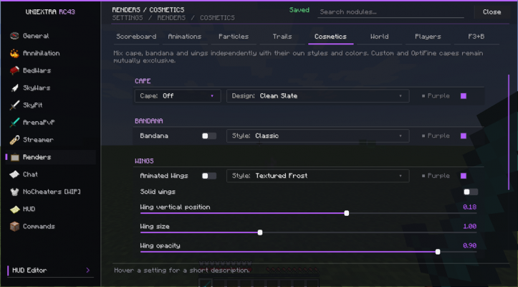Viewport: 518px width, 287px height.
Task: Select the Annihilation sidebar entry
Action: point(51,53)
